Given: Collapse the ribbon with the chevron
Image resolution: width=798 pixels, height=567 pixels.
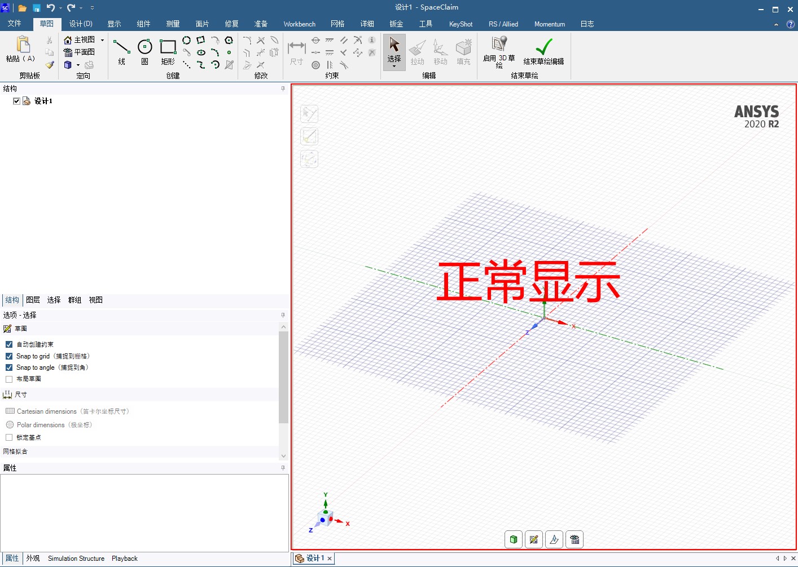Looking at the screenshot, I should 776,24.
